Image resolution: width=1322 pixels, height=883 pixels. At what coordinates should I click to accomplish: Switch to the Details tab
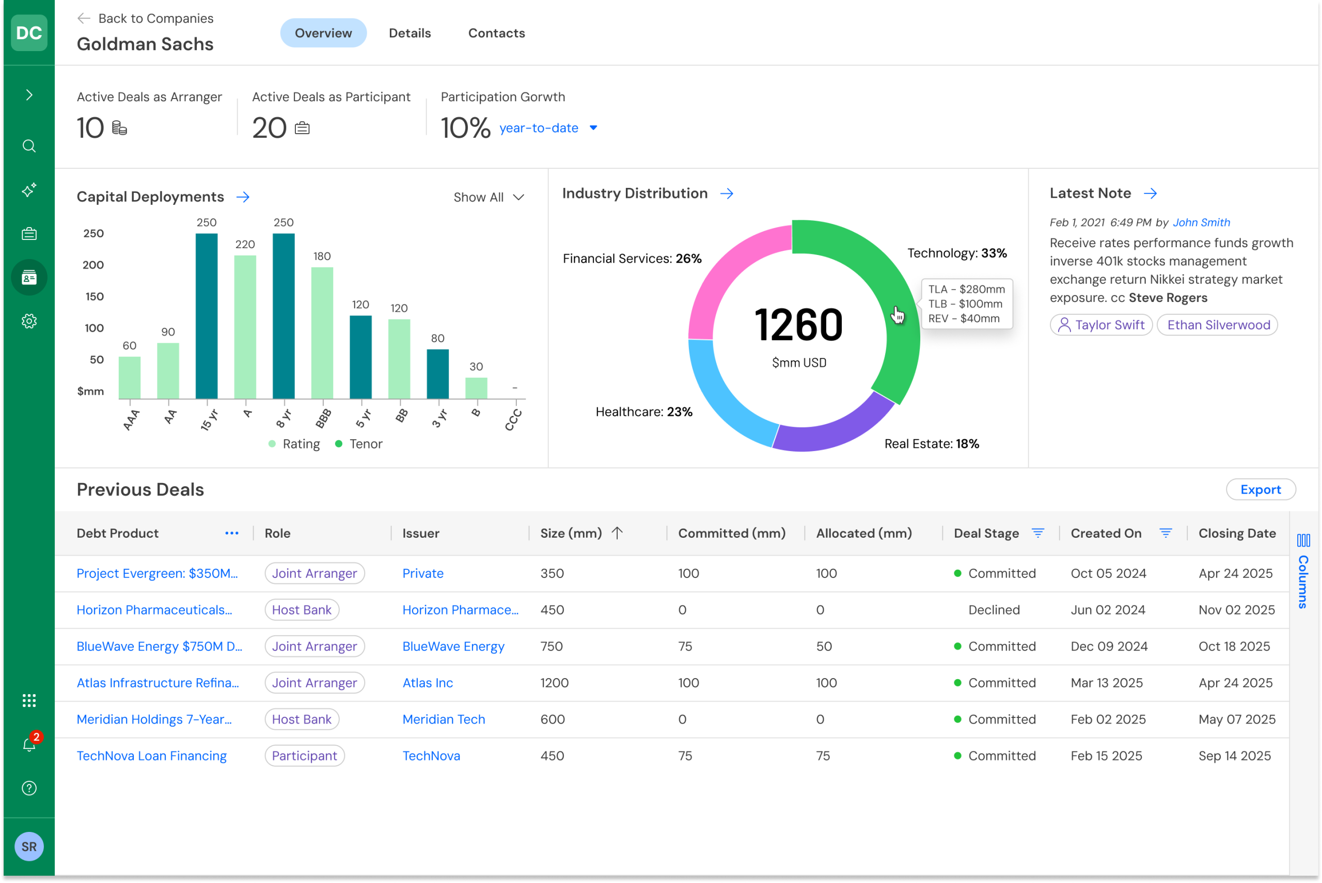point(410,33)
